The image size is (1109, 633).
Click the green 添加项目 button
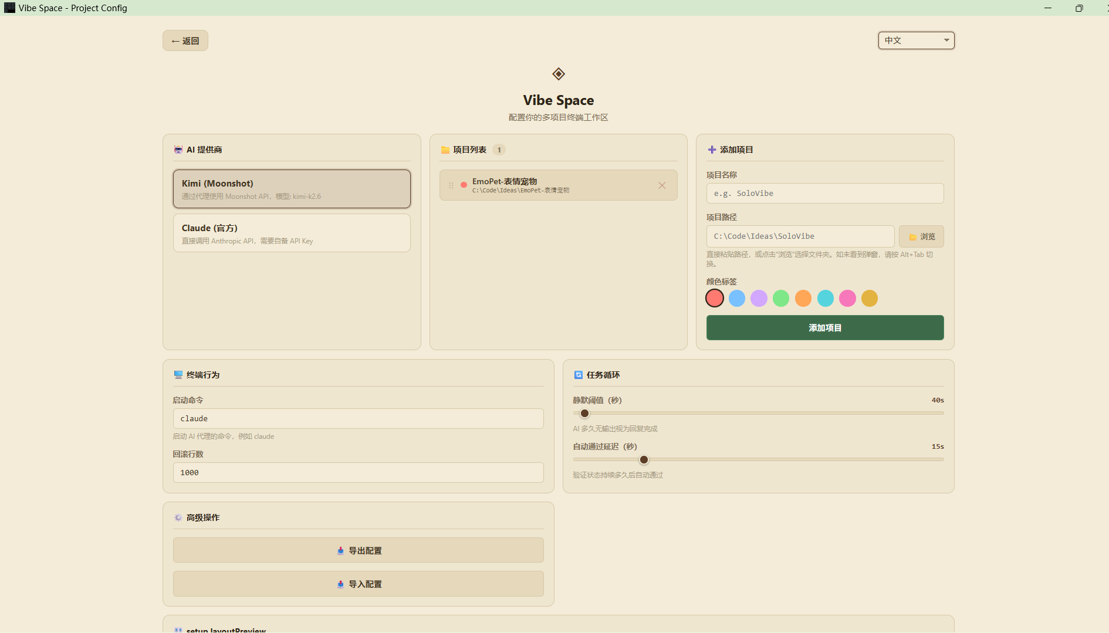point(825,328)
